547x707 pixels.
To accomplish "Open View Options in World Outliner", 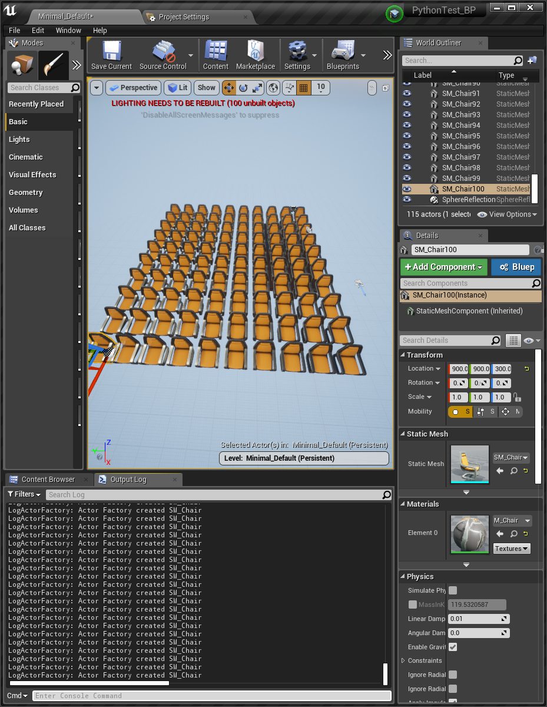I will [x=508, y=214].
